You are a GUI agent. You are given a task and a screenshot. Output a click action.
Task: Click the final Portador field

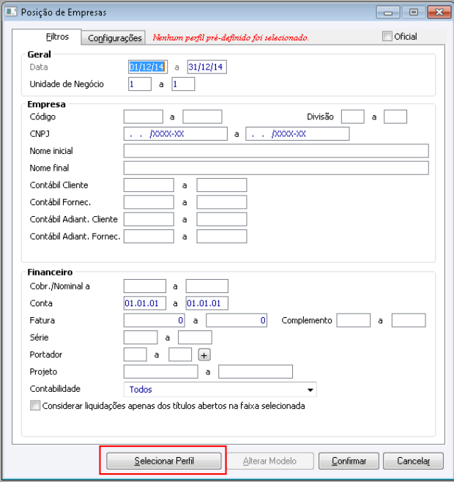tap(180, 355)
